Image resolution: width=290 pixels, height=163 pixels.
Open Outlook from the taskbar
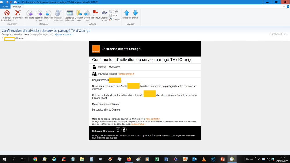coord(194,159)
